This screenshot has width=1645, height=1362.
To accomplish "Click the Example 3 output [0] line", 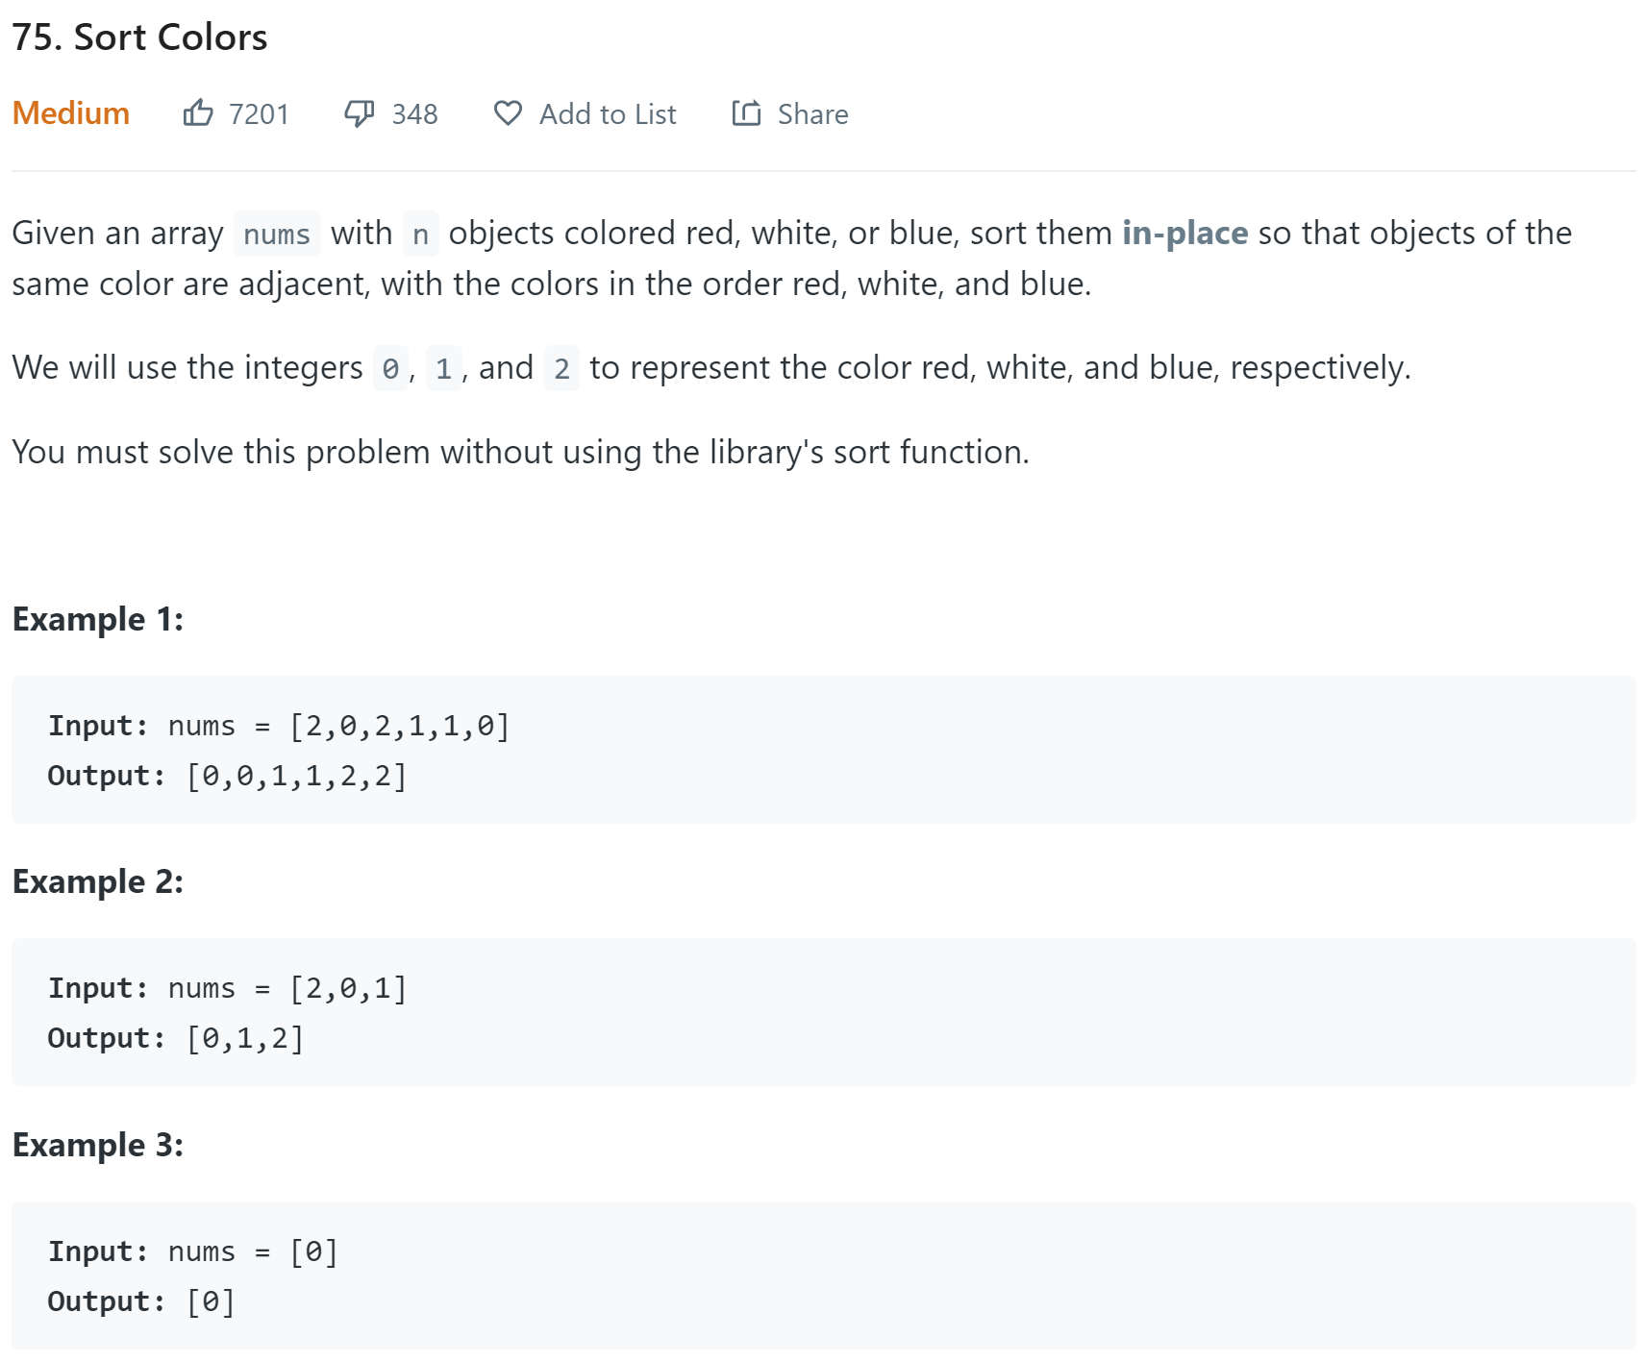I will pos(211,1301).
